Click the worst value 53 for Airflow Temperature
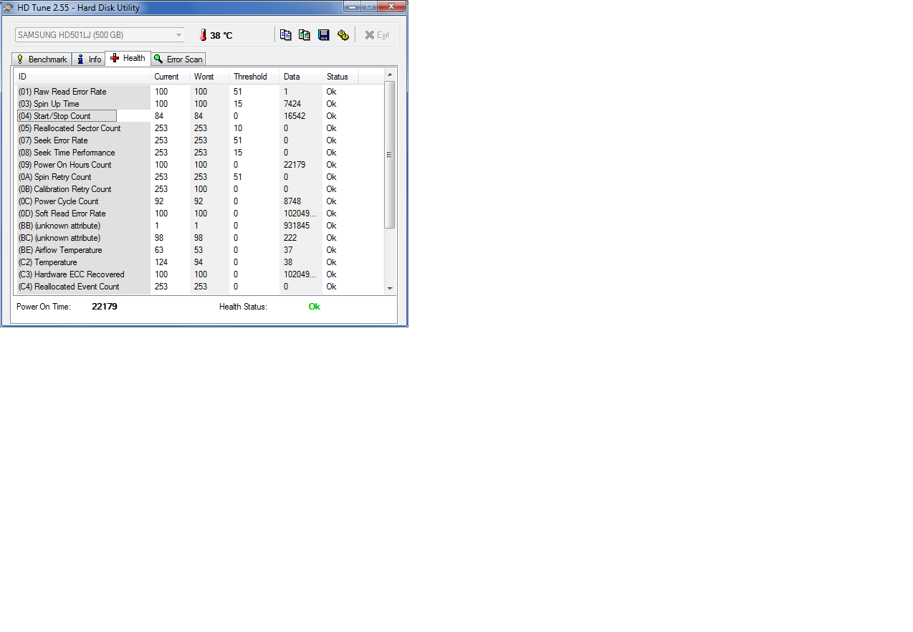The width and height of the screenshot is (913, 632). click(x=199, y=250)
